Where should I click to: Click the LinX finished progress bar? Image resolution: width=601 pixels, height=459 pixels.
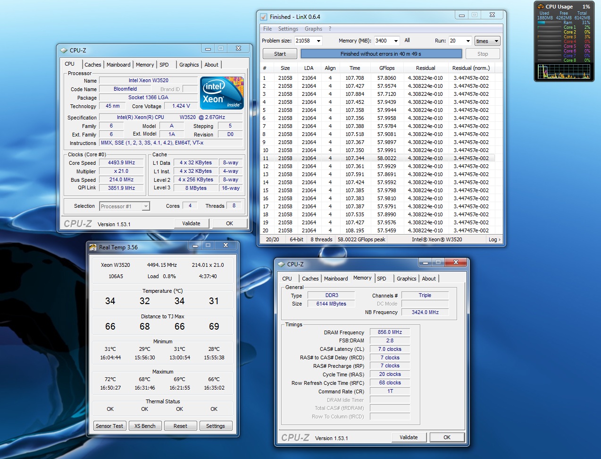point(381,54)
